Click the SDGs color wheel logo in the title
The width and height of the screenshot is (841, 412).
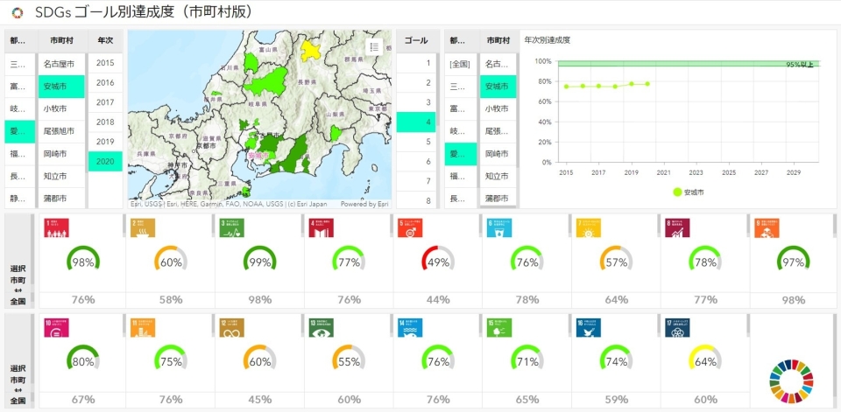17,13
